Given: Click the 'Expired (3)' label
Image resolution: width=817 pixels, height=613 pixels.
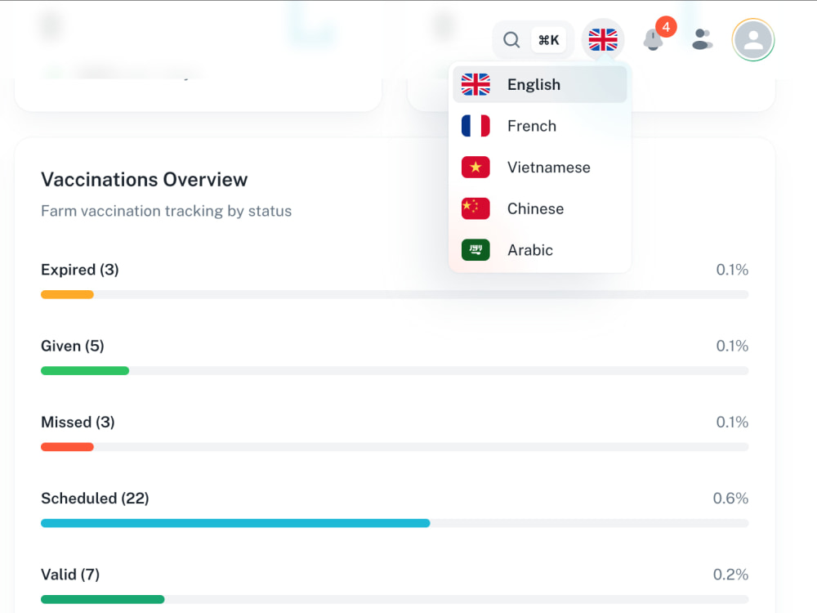Looking at the screenshot, I should (80, 270).
